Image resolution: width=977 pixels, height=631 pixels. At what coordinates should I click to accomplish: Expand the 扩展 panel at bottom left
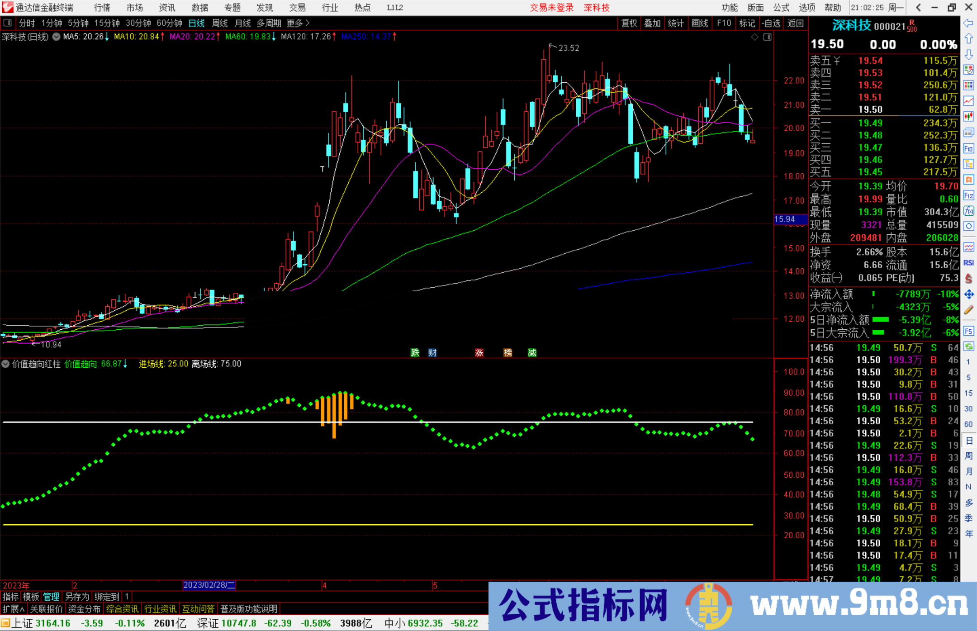(14, 609)
